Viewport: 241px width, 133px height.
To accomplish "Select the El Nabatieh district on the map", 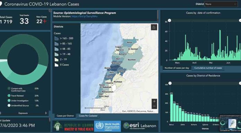I will click(x=106, y=87).
